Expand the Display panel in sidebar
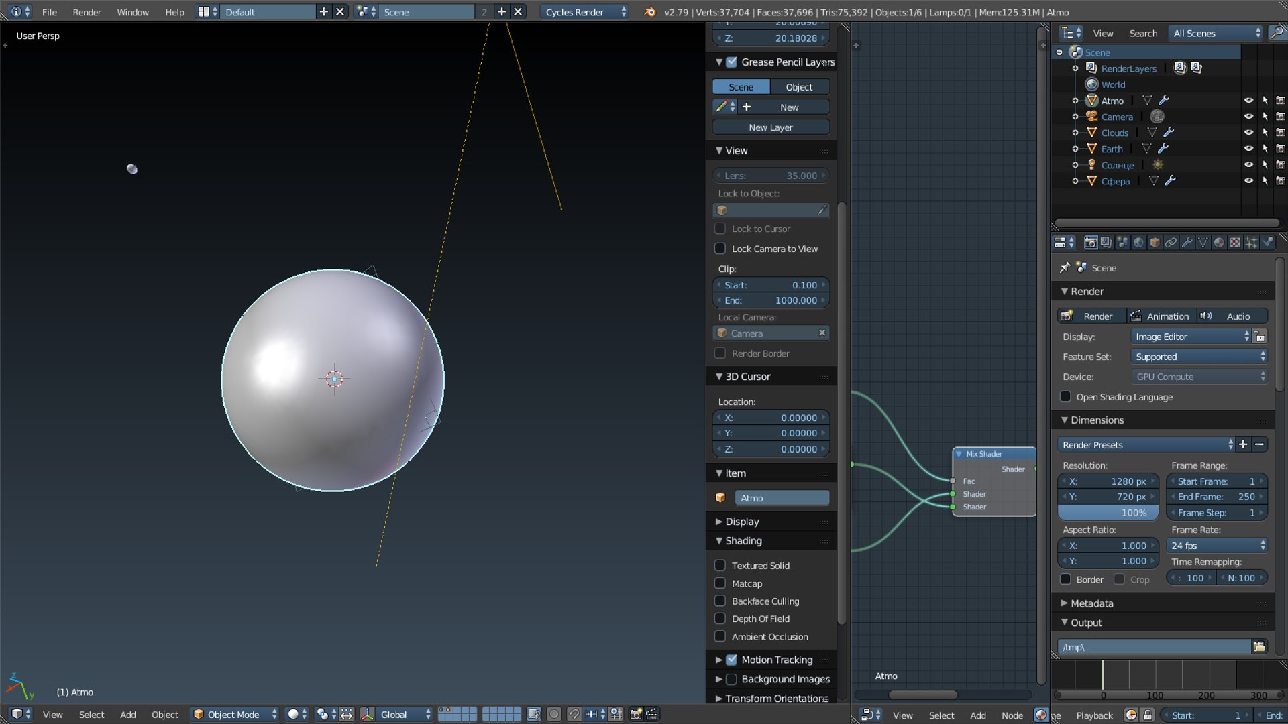The image size is (1288, 724). coord(742,522)
